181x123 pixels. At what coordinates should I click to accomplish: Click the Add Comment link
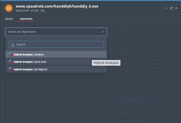coord(130,114)
